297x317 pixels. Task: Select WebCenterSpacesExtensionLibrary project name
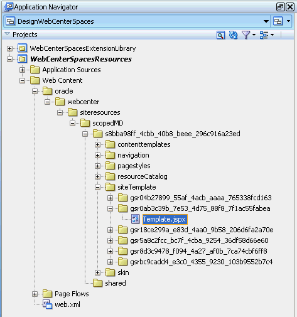[83, 48]
